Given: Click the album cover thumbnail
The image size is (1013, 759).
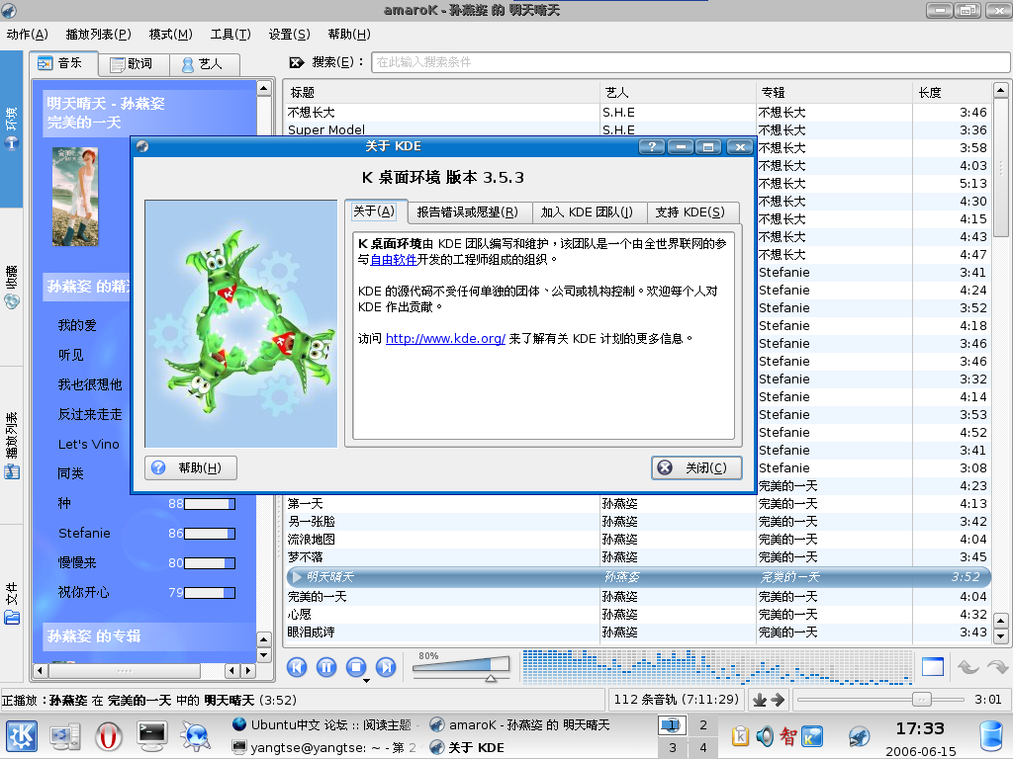Looking at the screenshot, I should click(x=75, y=197).
